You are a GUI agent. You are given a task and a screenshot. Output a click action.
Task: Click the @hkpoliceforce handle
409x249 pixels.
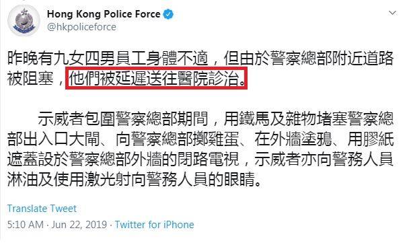pos(81,27)
